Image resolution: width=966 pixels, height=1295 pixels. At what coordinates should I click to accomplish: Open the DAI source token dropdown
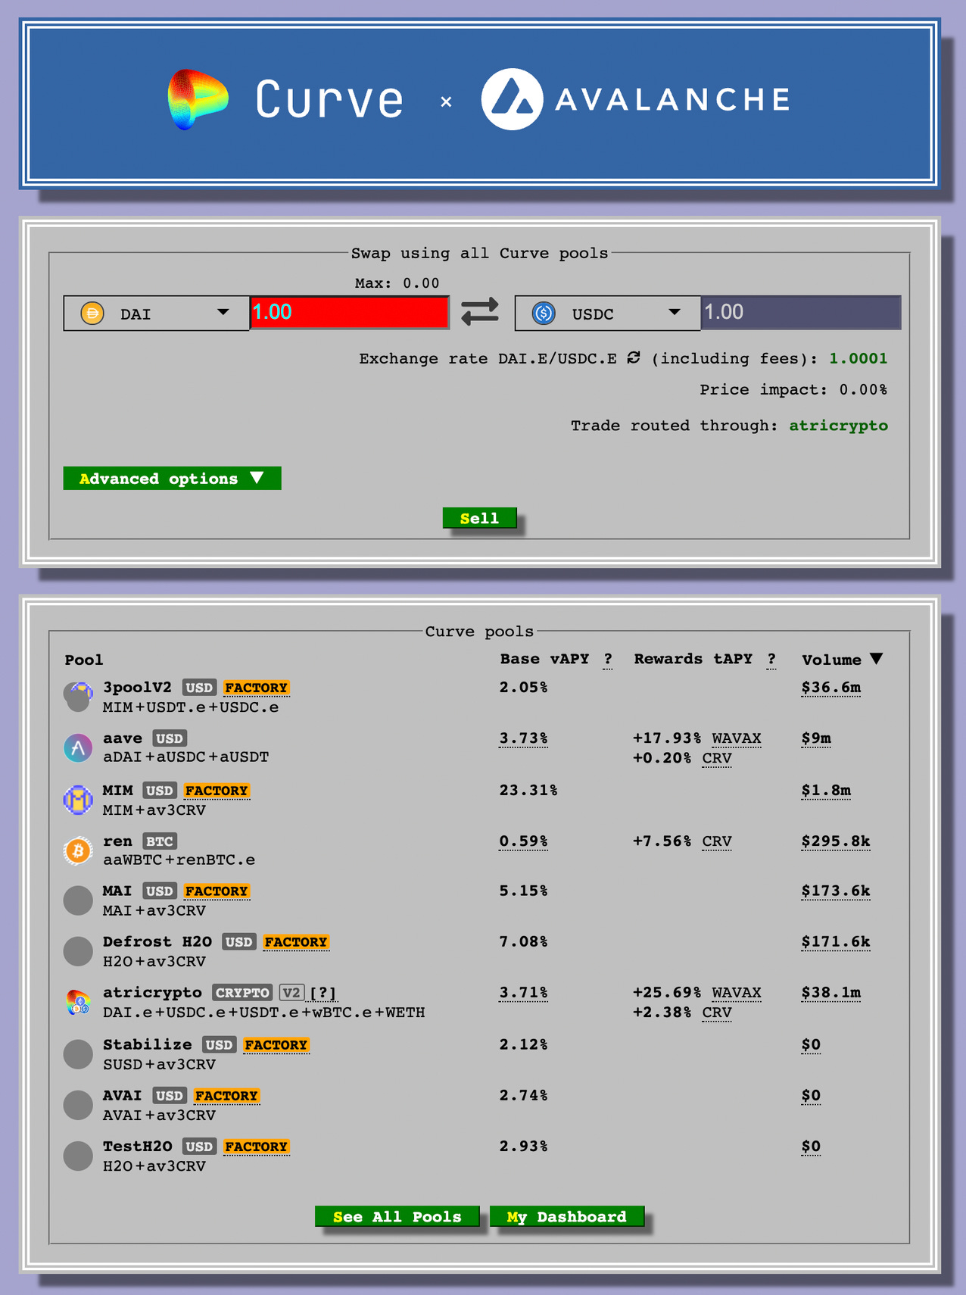[x=157, y=314]
